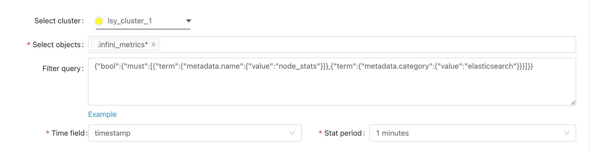Click the JSON text in Filter query
The height and width of the screenshot is (151, 590).
313,66
